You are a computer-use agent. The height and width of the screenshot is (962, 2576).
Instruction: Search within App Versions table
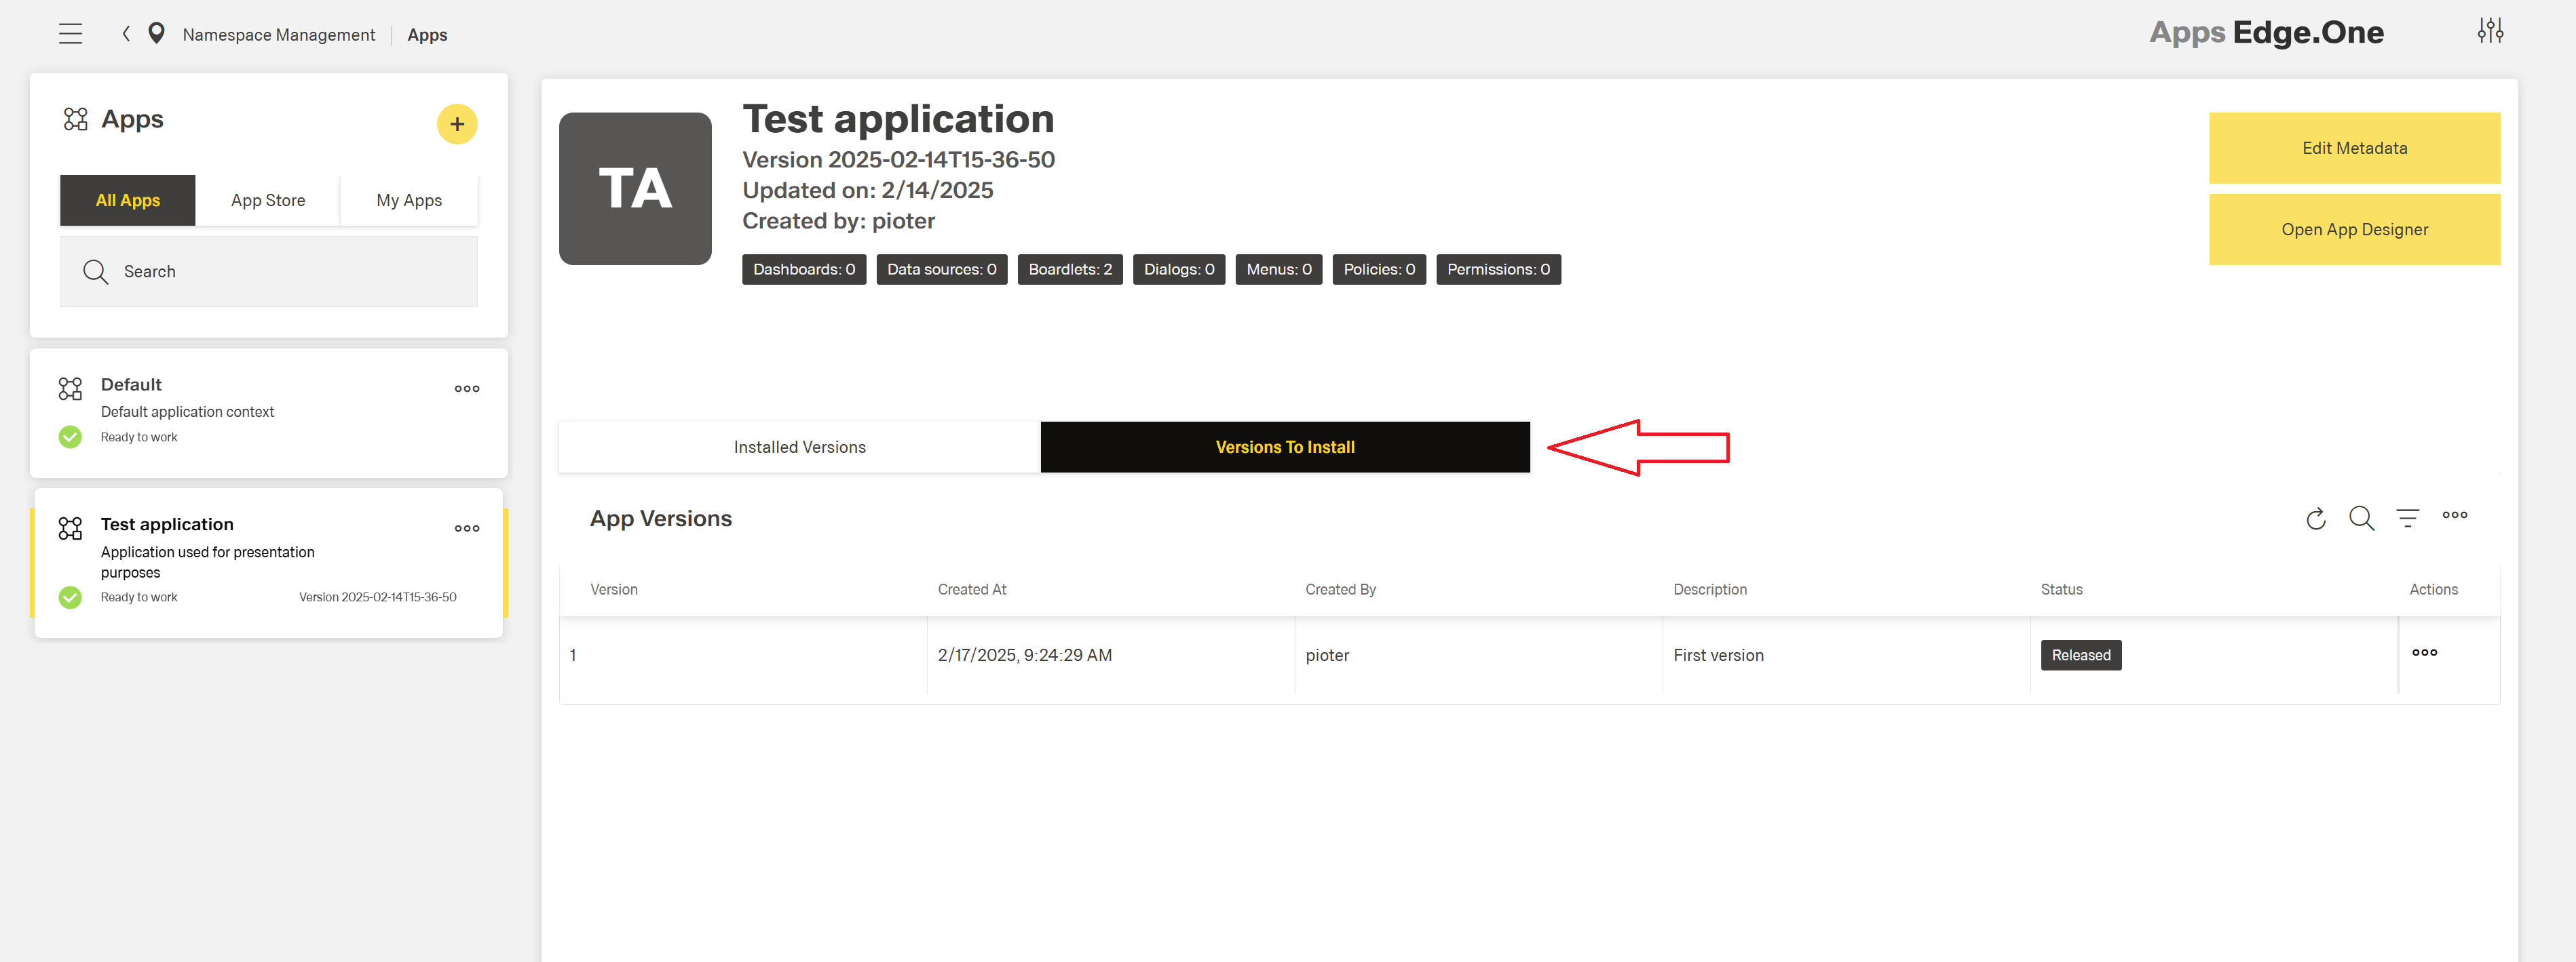pyautogui.click(x=2361, y=519)
